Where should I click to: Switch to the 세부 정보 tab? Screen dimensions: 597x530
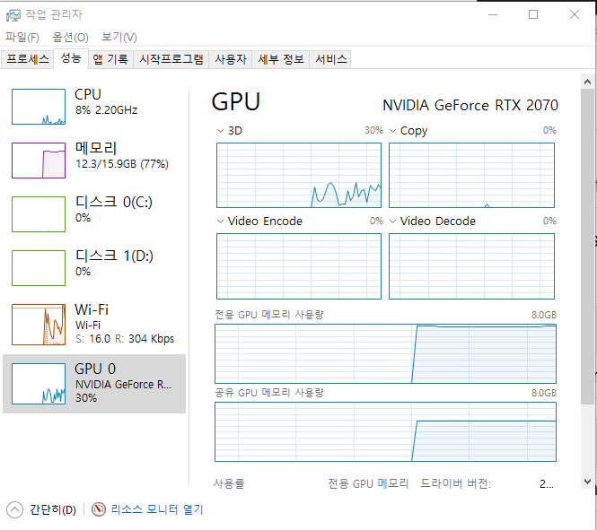(x=281, y=59)
